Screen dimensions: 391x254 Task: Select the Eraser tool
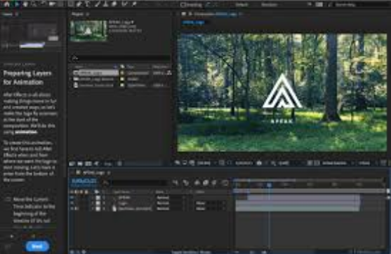(x=114, y=4)
